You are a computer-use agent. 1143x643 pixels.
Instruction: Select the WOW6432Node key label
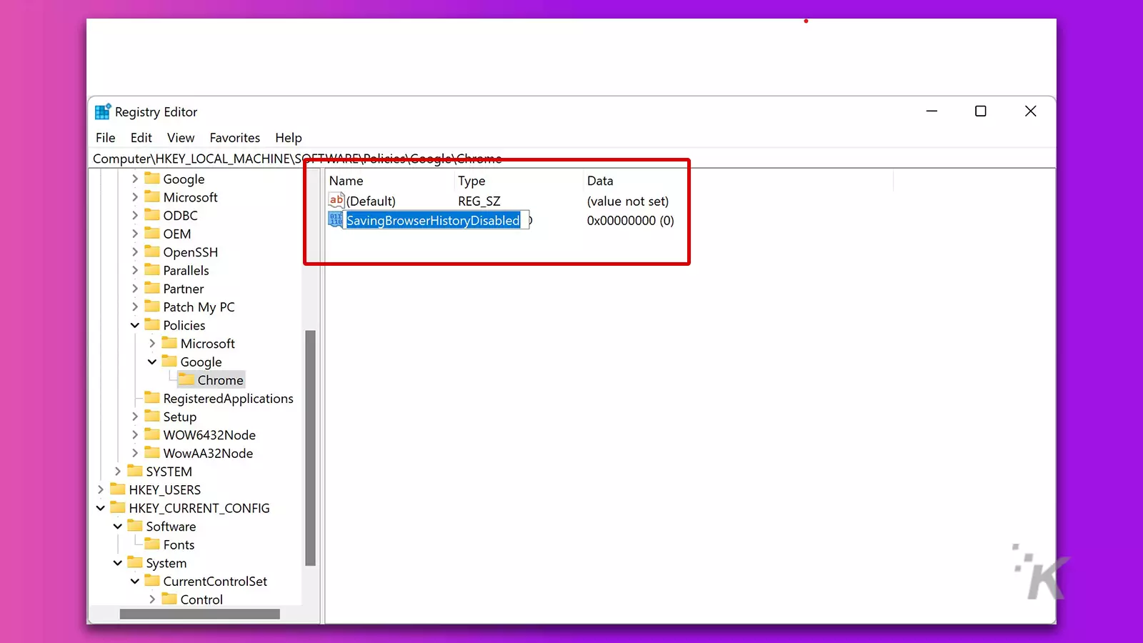pos(209,435)
